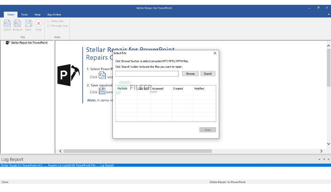
Task: Click horizontal scrollbar right arrow
Action: pyautogui.click(x=321, y=151)
